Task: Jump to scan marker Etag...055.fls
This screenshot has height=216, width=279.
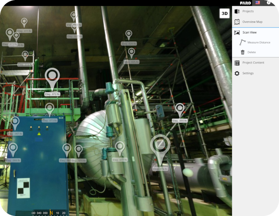Action: [180, 110]
